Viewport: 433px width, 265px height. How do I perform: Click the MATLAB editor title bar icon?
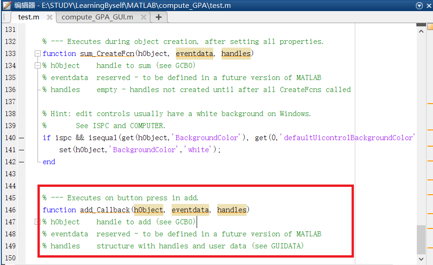7,6
